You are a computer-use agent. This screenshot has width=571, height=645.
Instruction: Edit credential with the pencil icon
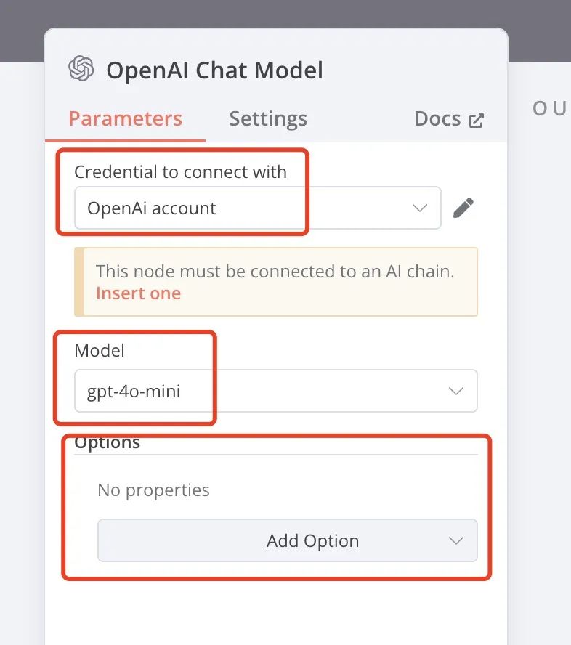[x=463, y=208]
